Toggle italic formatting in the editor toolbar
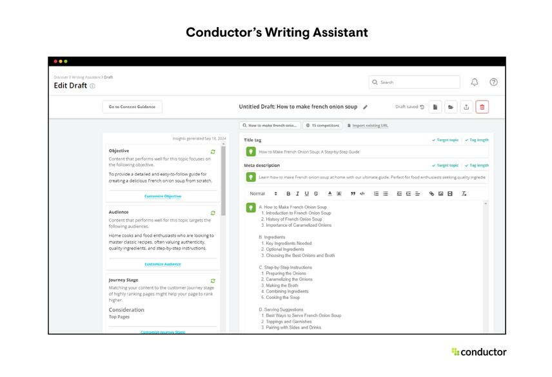The height and width of the screenshot is (377, 552). click(x=297, y=194)
